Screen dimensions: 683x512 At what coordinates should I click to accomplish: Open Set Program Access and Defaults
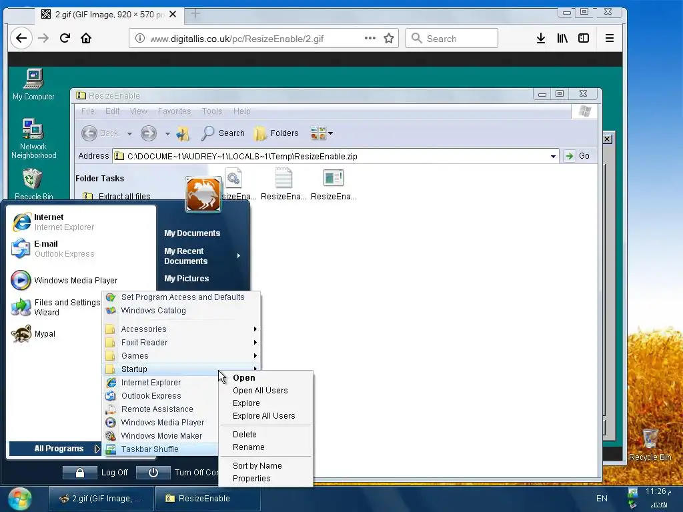181,297
